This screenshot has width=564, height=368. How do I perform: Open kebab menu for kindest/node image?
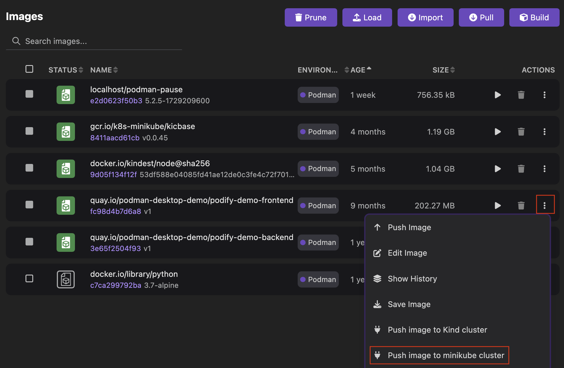[544, 169]
